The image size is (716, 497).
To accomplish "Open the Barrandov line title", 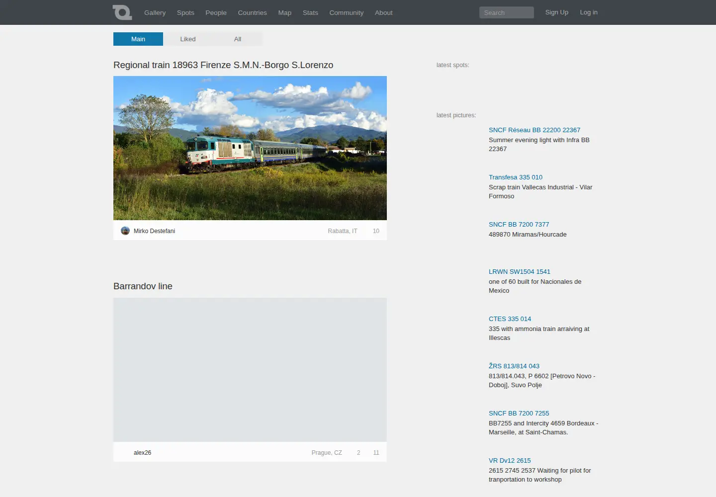I will coord(143,286).
